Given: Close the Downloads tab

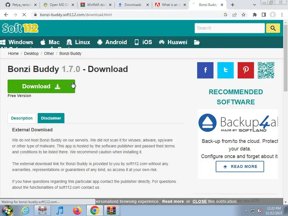Looking at the screenshot, I should point(147,5).
